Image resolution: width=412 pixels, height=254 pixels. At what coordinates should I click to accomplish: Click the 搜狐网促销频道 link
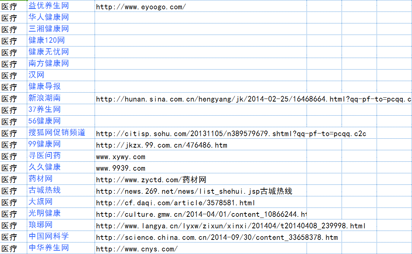57,132
